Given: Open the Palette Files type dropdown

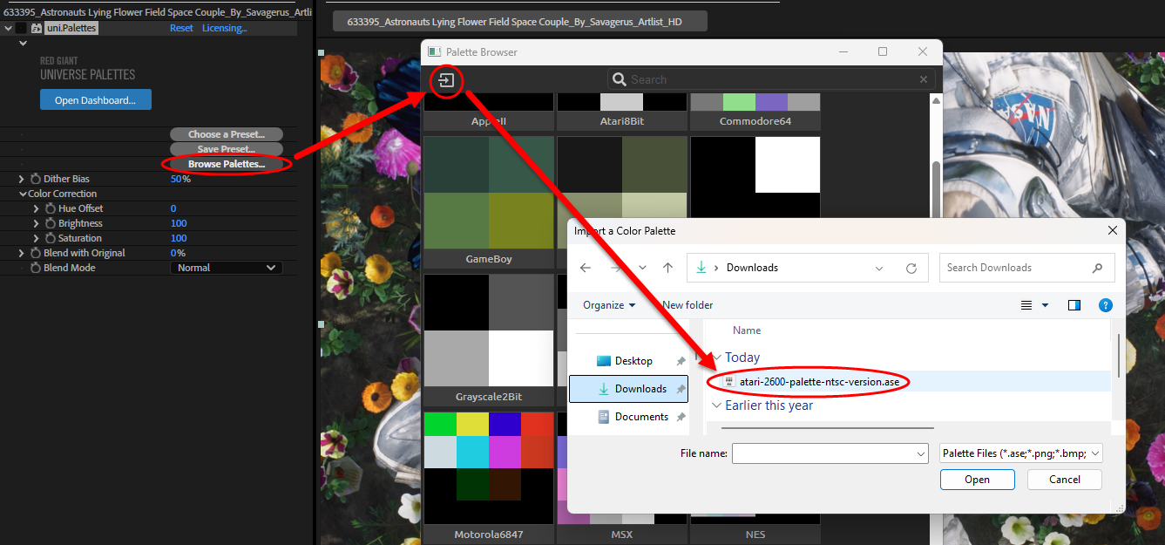Looking at the screenshot, I should 1021,453.
